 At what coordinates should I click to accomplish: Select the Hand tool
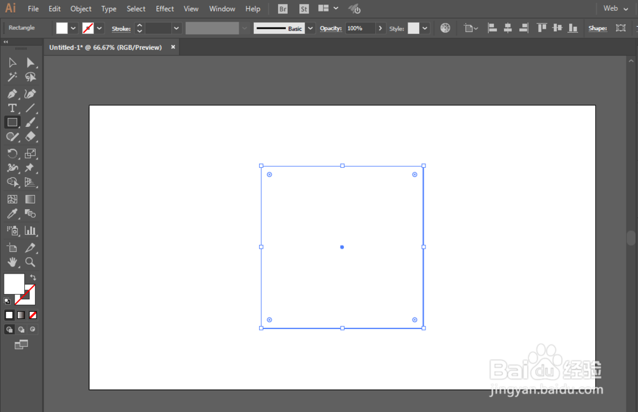click(12, 262)
